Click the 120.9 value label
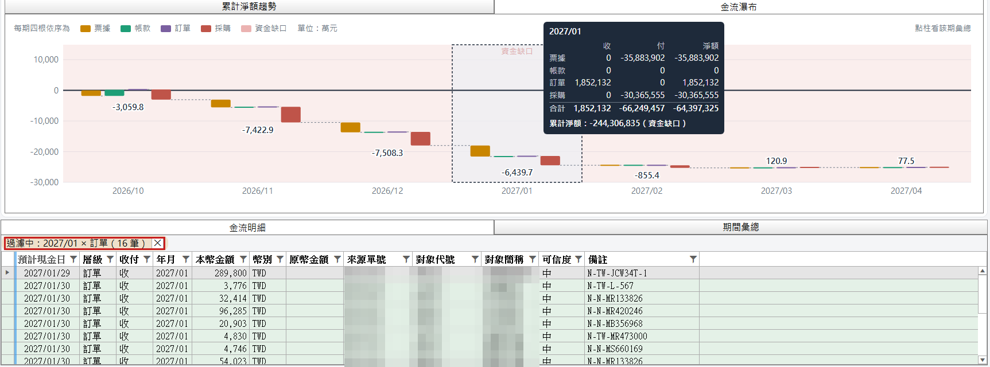Image resolution: width=990 pixels, height=367 pixels. tap(777, 161)
